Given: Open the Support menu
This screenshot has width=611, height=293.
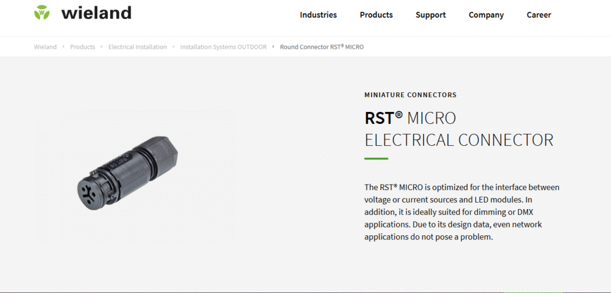Looking at the screenshot, I should click(431, 15).
